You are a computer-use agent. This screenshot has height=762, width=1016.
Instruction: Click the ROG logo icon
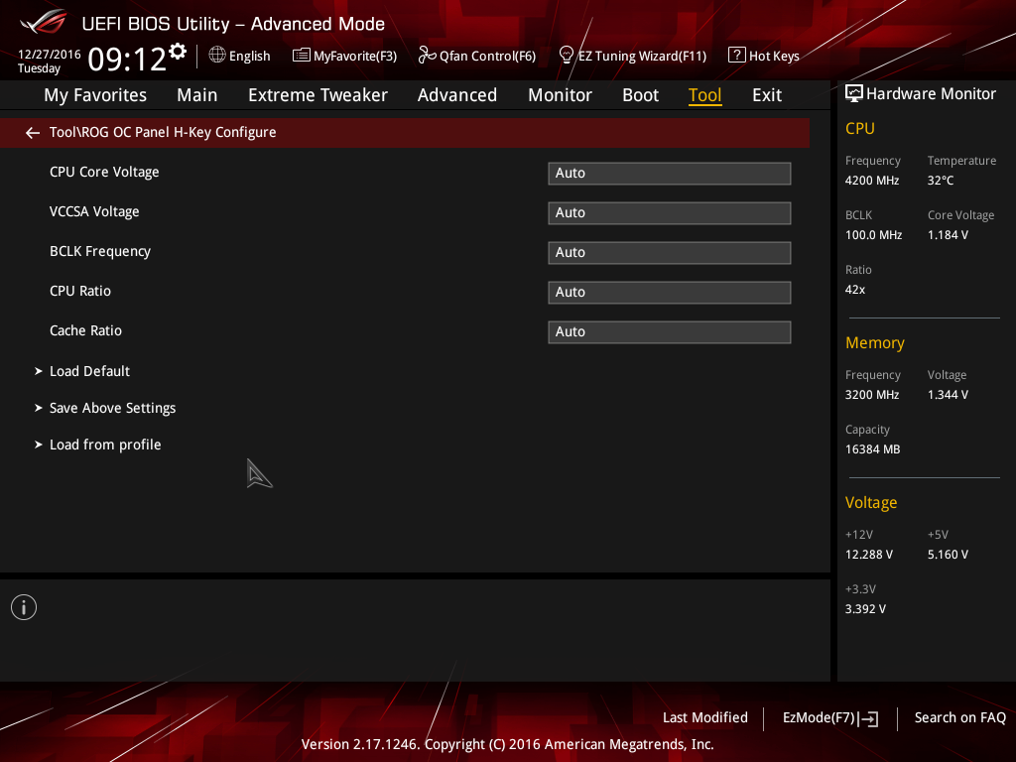43,22
